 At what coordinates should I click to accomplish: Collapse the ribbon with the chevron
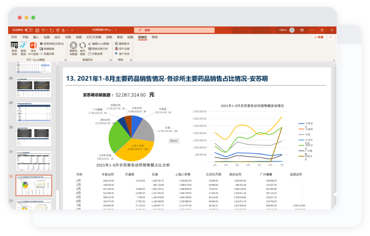(334, 60)
